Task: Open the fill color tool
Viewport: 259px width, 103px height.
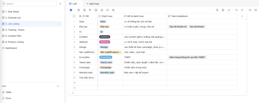Action: (113, 10)
